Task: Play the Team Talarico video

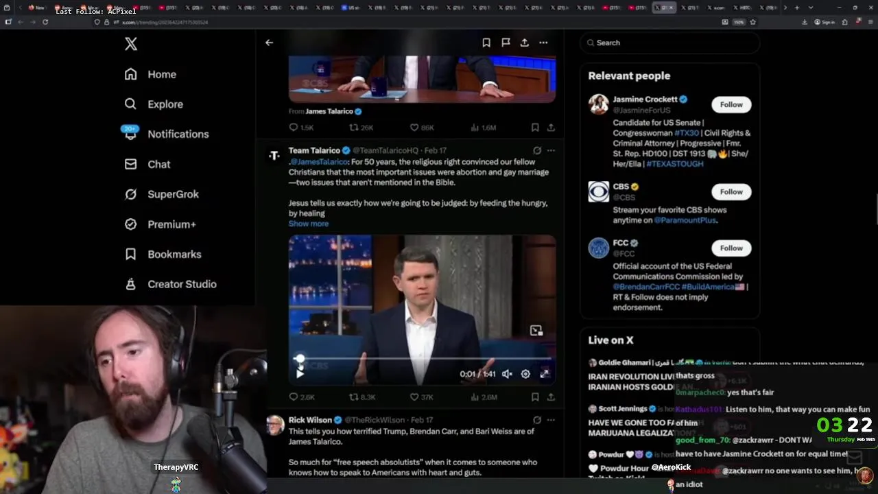Action: click(x=300, y=374)
